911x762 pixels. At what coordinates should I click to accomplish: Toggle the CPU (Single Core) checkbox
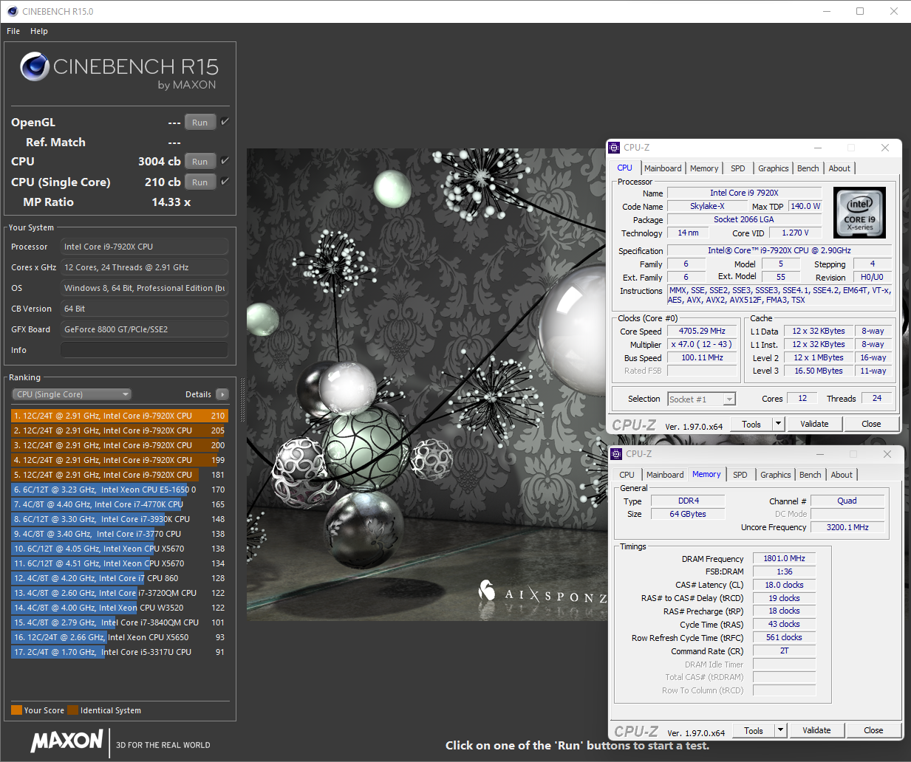(225, 181)
